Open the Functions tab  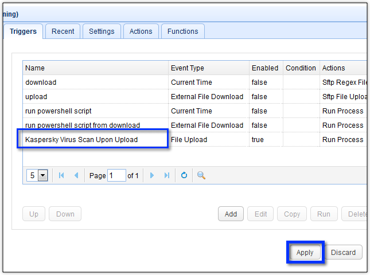coord(182,32)
